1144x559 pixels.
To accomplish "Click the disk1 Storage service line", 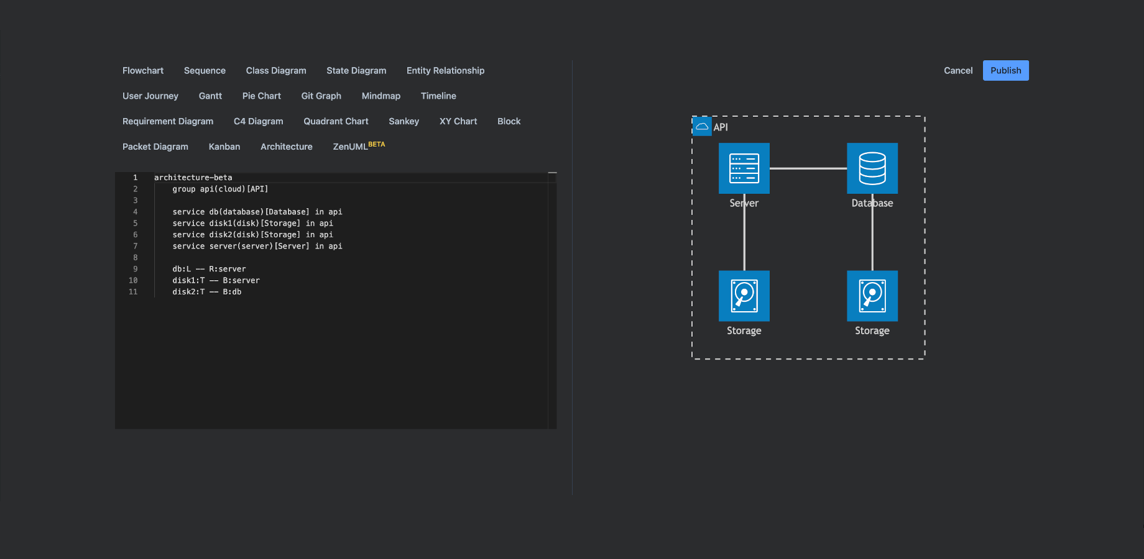I will [x=253, y=224].
